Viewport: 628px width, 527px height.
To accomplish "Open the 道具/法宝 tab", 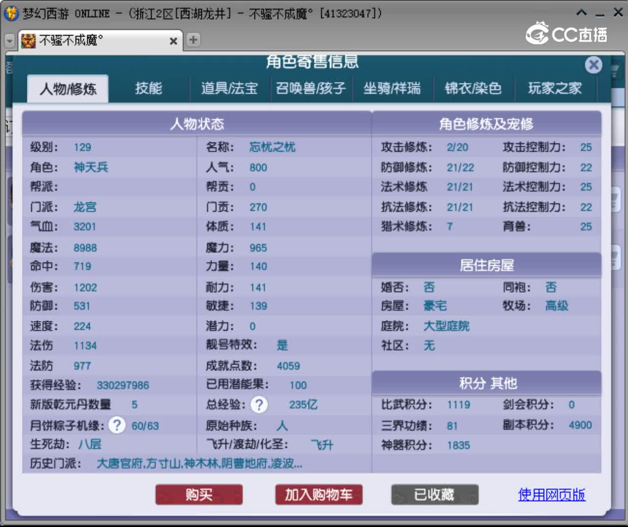I will [230, 88].
